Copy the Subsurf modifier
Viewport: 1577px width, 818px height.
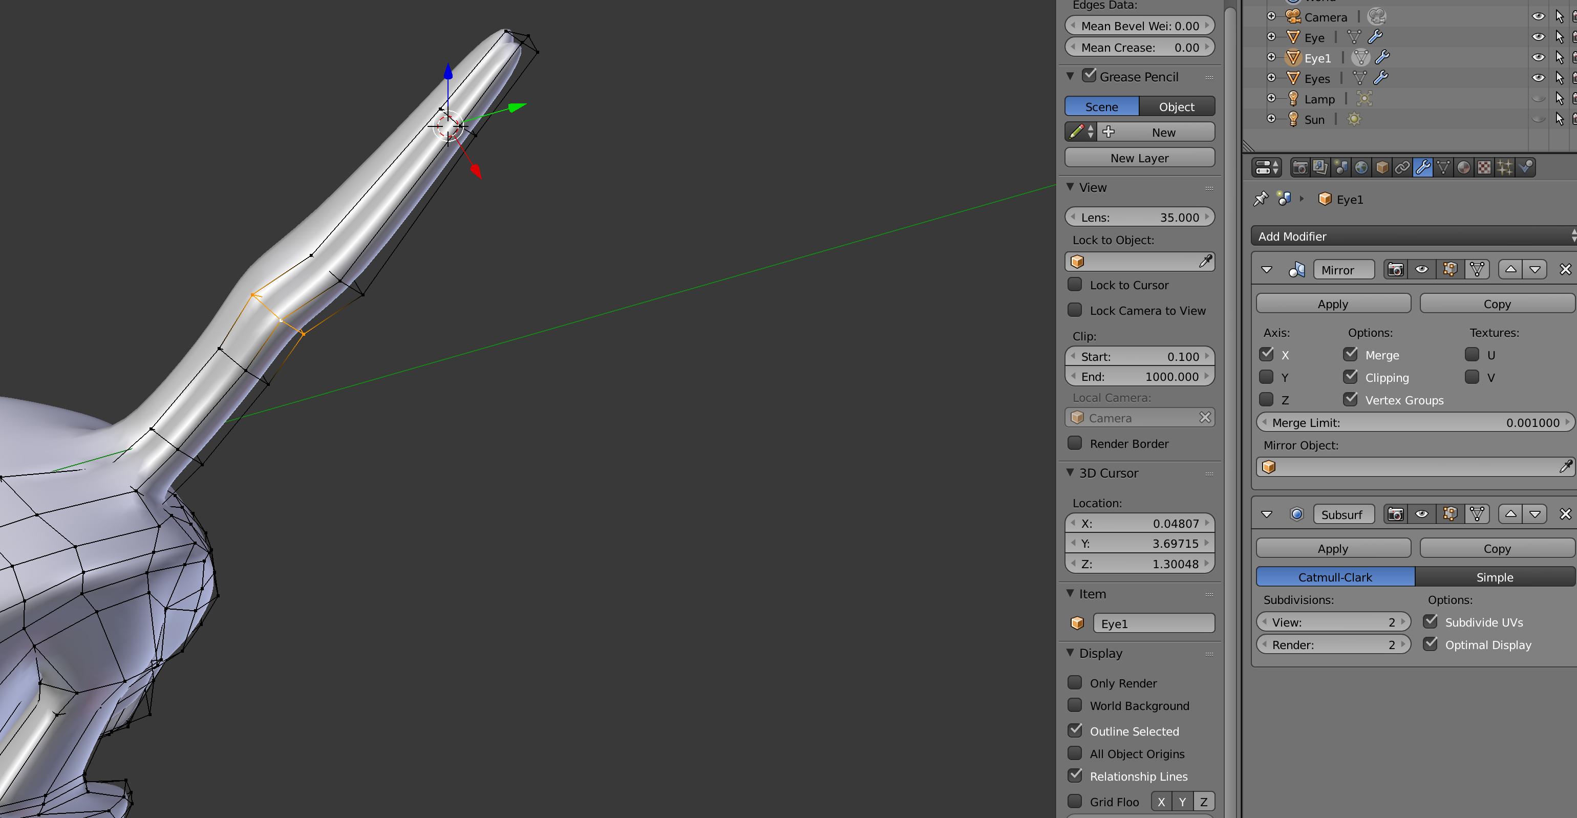coord(1497,548)
